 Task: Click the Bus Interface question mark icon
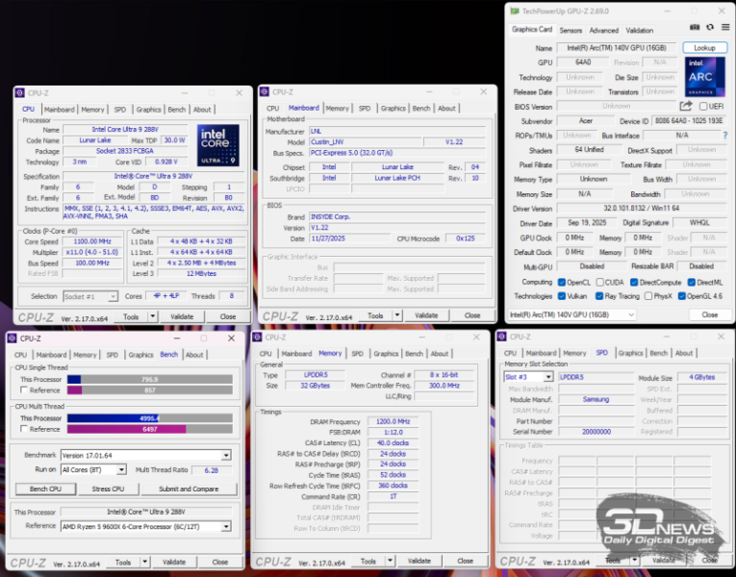click(725, 136)
